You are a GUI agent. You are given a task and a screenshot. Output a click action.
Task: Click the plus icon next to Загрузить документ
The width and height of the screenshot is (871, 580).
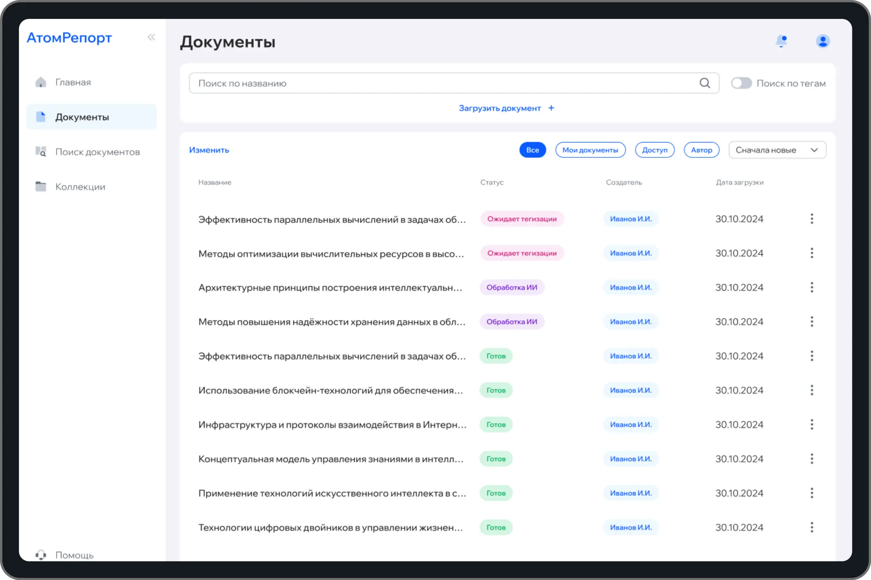tap(551, 108)
